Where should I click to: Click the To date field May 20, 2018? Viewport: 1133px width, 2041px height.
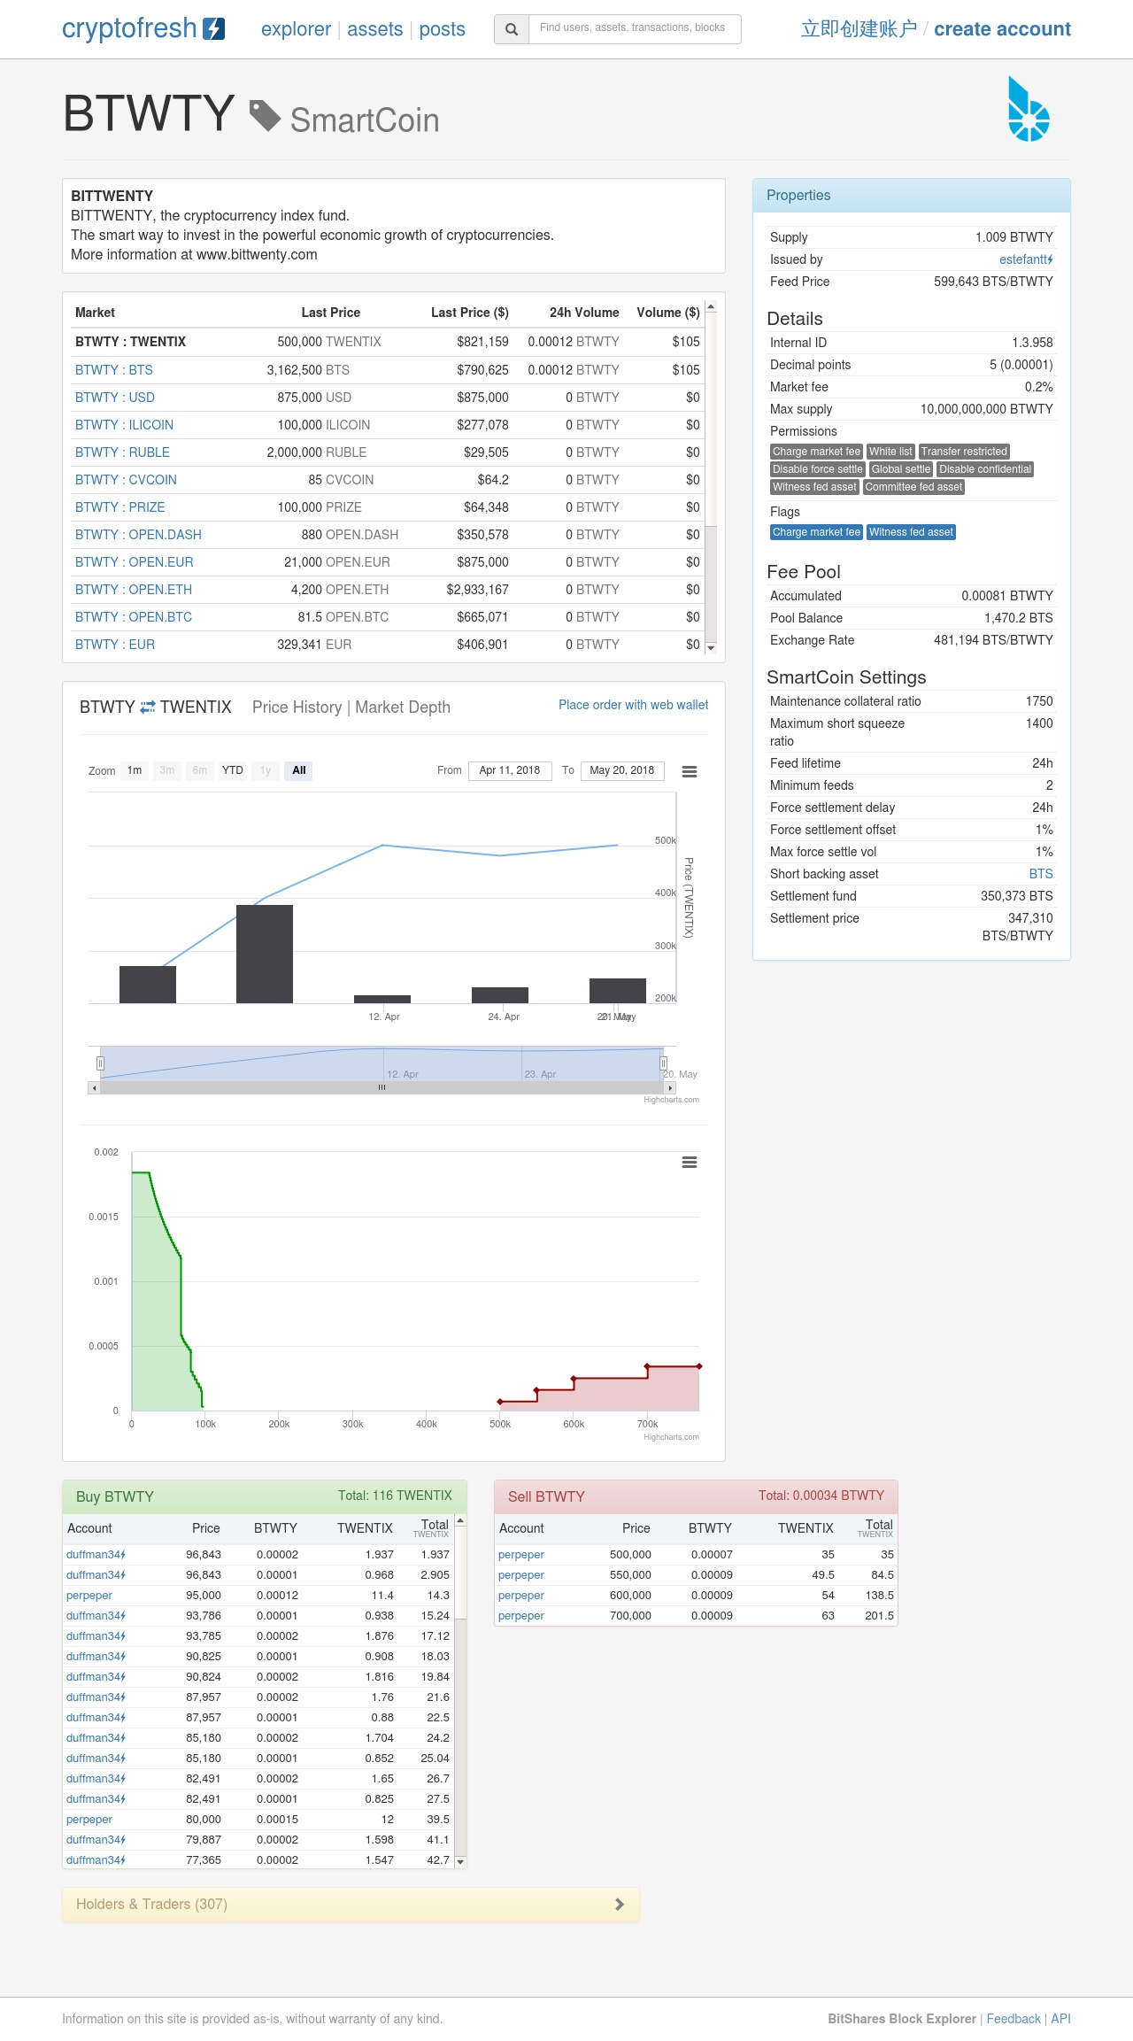coord(622,770)
